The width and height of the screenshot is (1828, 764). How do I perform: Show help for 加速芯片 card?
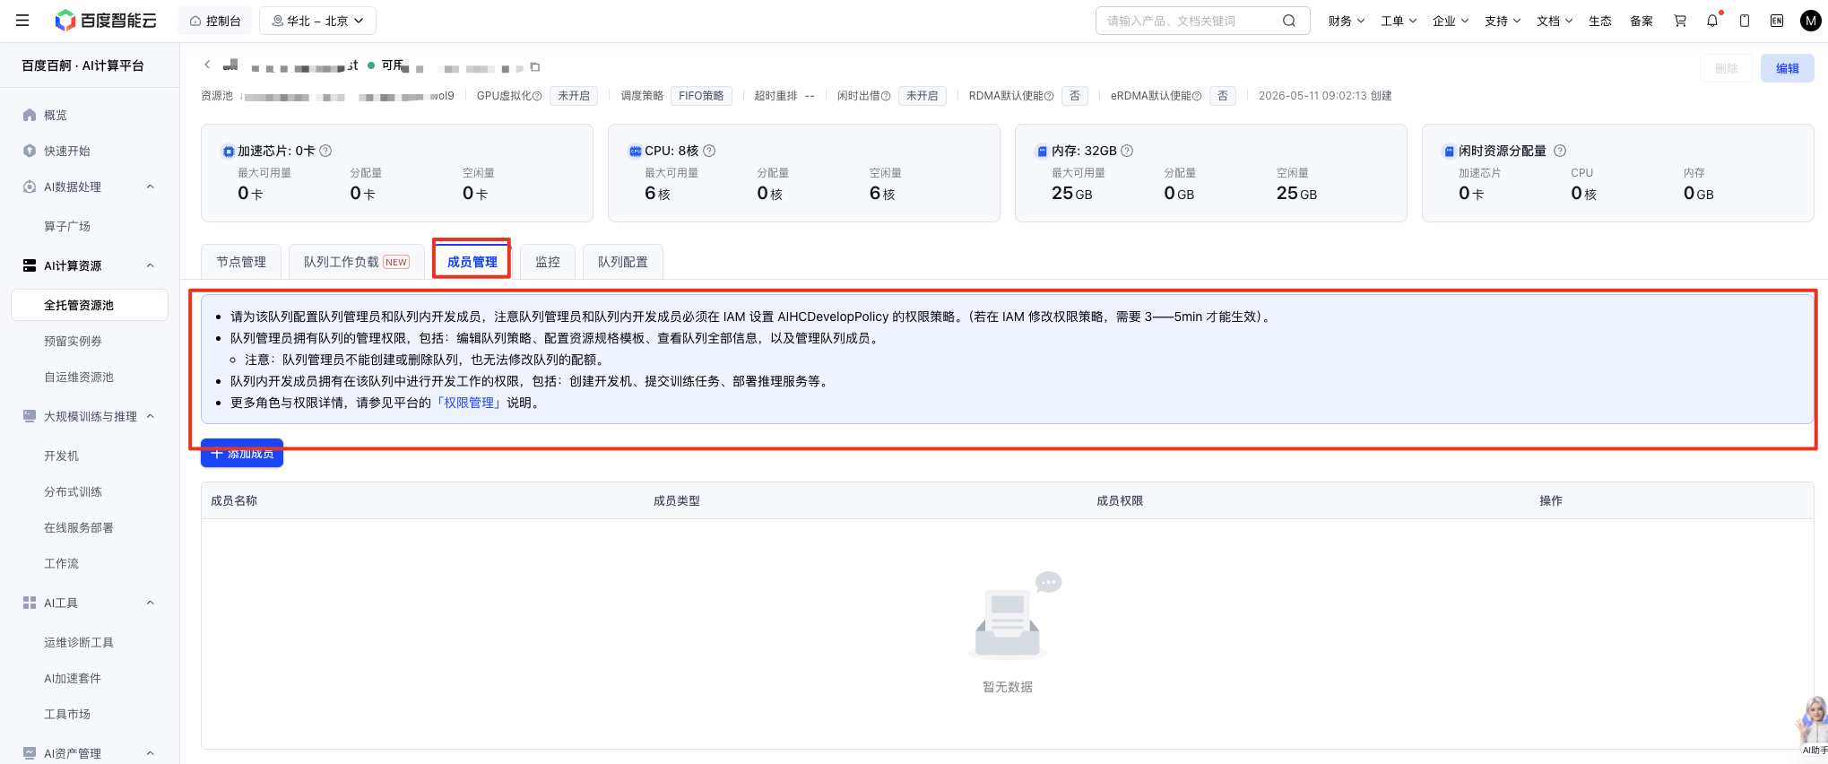coord(325,151)
